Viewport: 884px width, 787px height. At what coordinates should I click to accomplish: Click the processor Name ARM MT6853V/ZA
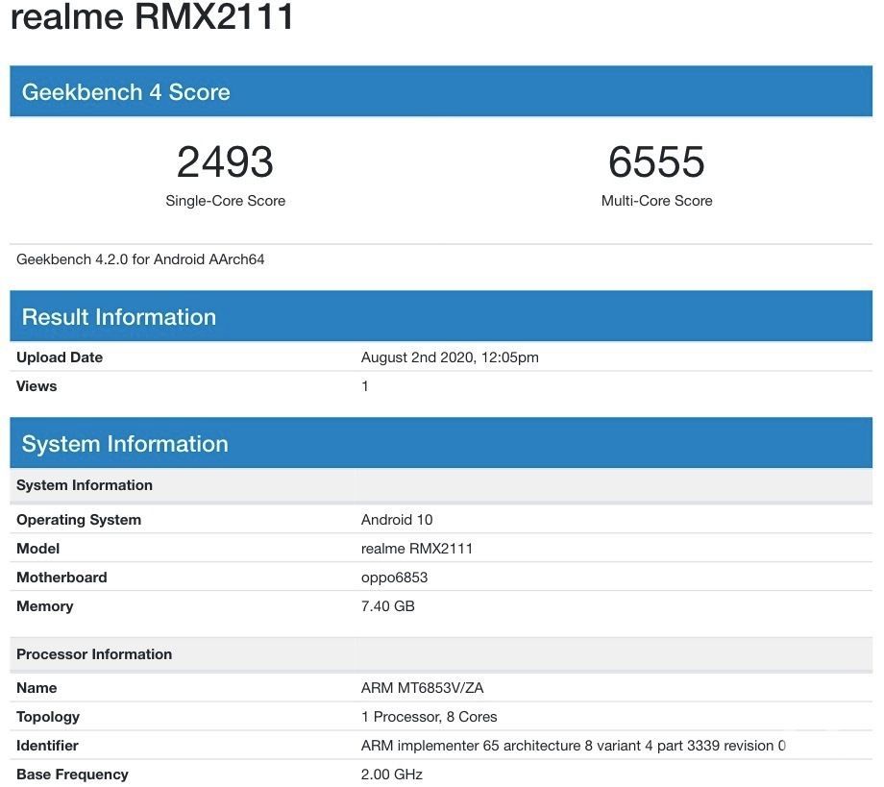point(420,687)
